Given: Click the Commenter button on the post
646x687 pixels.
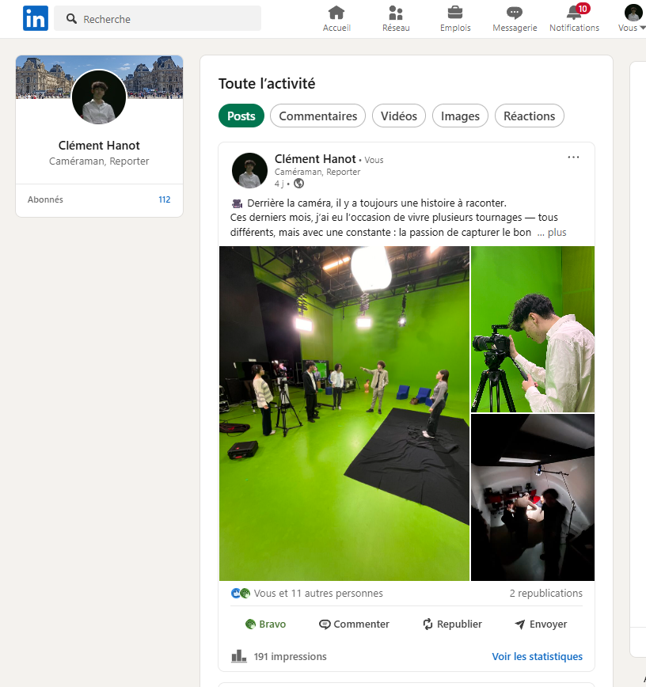Looking at the screenshot, I should tap(354, 624).
